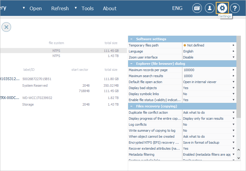Select the NTFS 1.43 TB volume row
This screenshot has height=171, width=246.
pos(63,56)
